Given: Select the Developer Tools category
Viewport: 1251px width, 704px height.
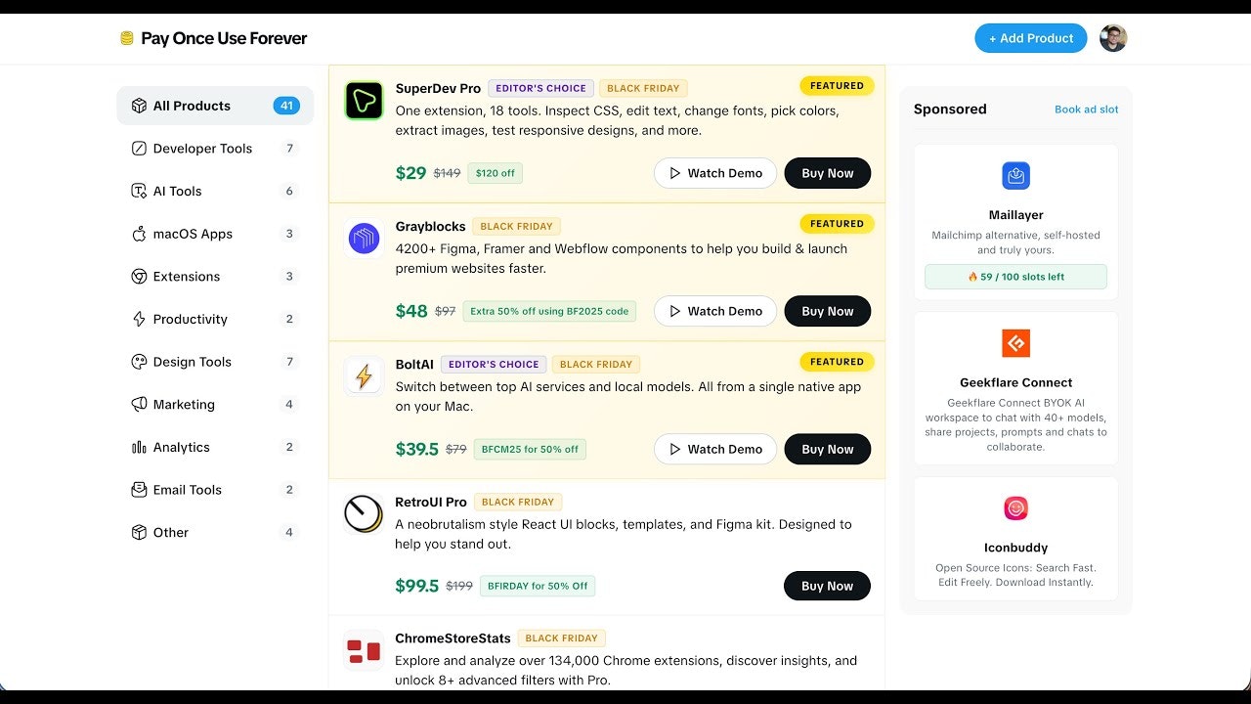Looking at the screenshot, I should pos(215,149).
